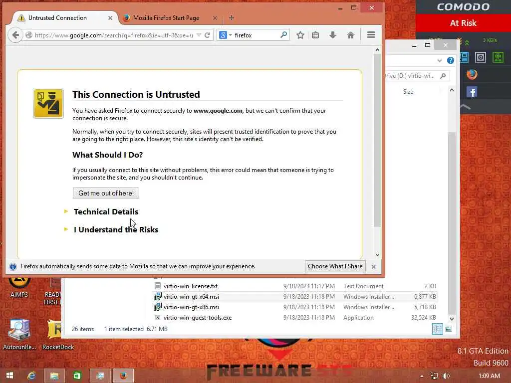This screenshot has height=383, width=511.
Task: Close the Untrusted Connection tab
Action: coord(110,18)
